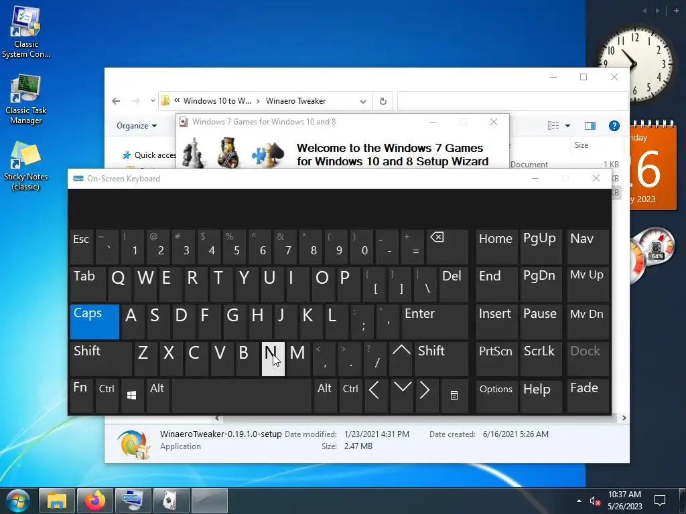Image resolution: width=686 pixels, height=514 pixels.
Task: Click the analog clock desktop gadget
Action: coord(634,64)
